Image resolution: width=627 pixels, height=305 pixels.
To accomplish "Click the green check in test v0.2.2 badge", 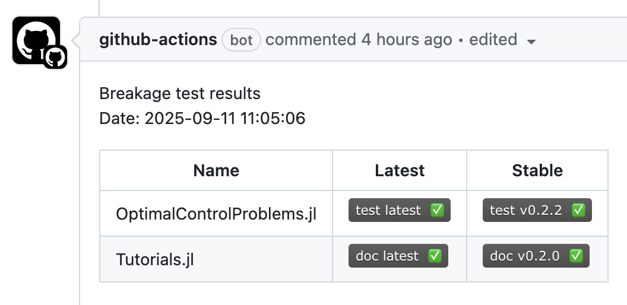I will tap(578, 210).
